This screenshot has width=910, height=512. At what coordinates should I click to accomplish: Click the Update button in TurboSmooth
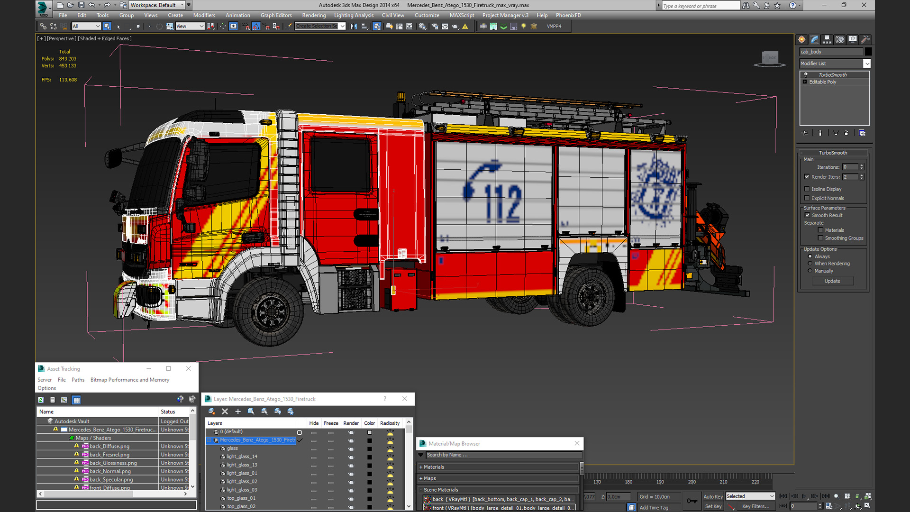tap(832, 281)
